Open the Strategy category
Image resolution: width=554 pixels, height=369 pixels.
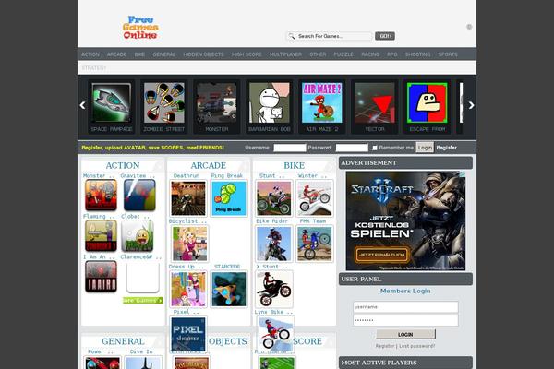click(x=93, y=67)
